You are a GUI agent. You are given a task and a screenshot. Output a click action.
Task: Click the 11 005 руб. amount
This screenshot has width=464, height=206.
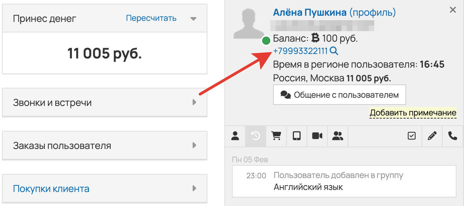[x=104, y=53]
